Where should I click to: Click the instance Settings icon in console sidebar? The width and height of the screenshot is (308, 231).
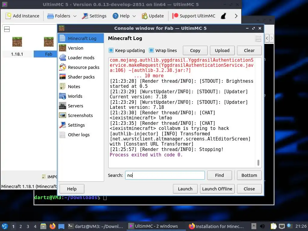tap(63, 125)
